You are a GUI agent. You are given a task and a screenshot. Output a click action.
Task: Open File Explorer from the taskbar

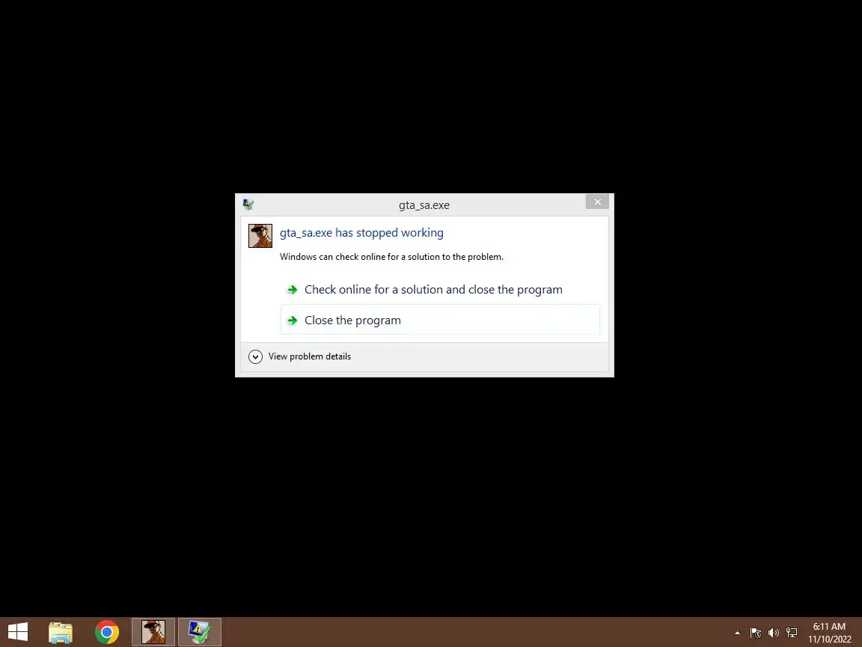pos(61,632)
